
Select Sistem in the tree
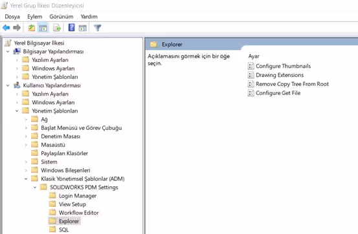[49, 162]
